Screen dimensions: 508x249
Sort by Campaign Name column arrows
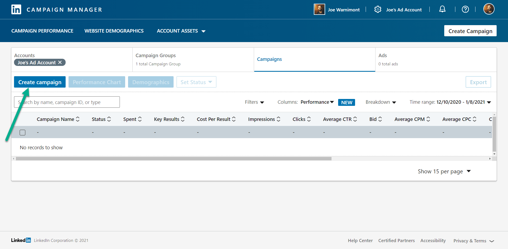[78, 119]
